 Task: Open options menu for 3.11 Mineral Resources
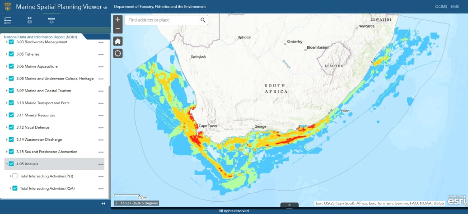101,116
